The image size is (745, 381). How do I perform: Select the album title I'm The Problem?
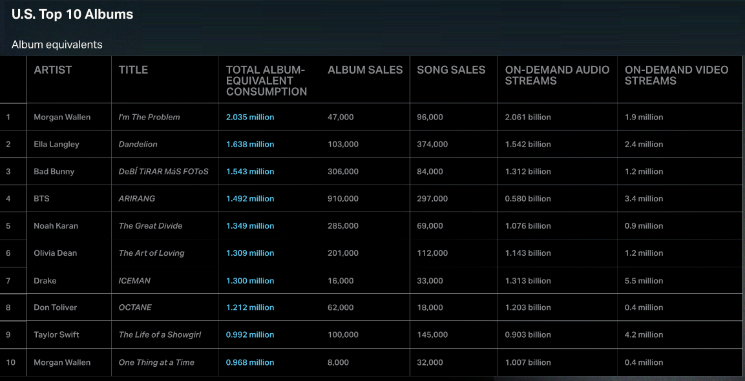[149, 118]
